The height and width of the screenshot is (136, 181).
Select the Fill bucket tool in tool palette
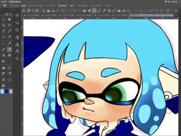click(3, 68)
